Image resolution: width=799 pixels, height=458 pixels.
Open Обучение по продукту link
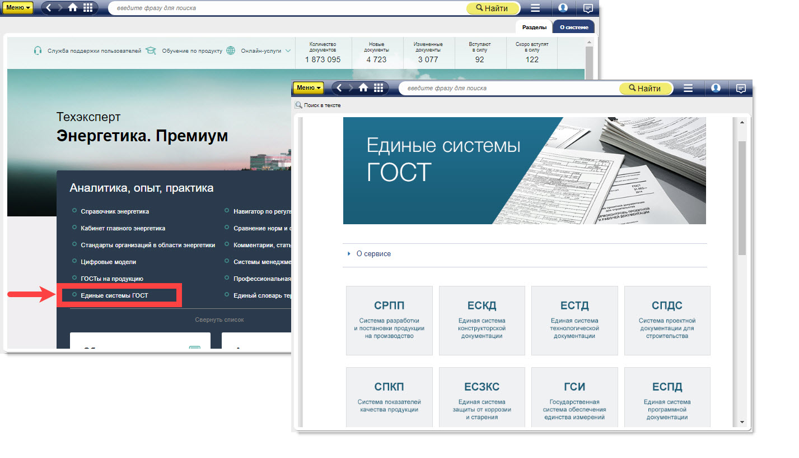point(192,50)
